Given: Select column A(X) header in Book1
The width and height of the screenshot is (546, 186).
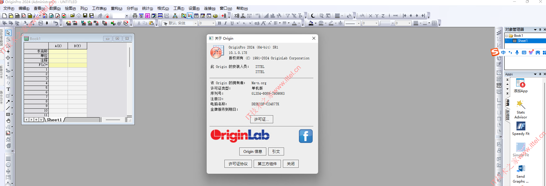Looking at the screenshot, I should pyautogui.click(x=58, y=46).
